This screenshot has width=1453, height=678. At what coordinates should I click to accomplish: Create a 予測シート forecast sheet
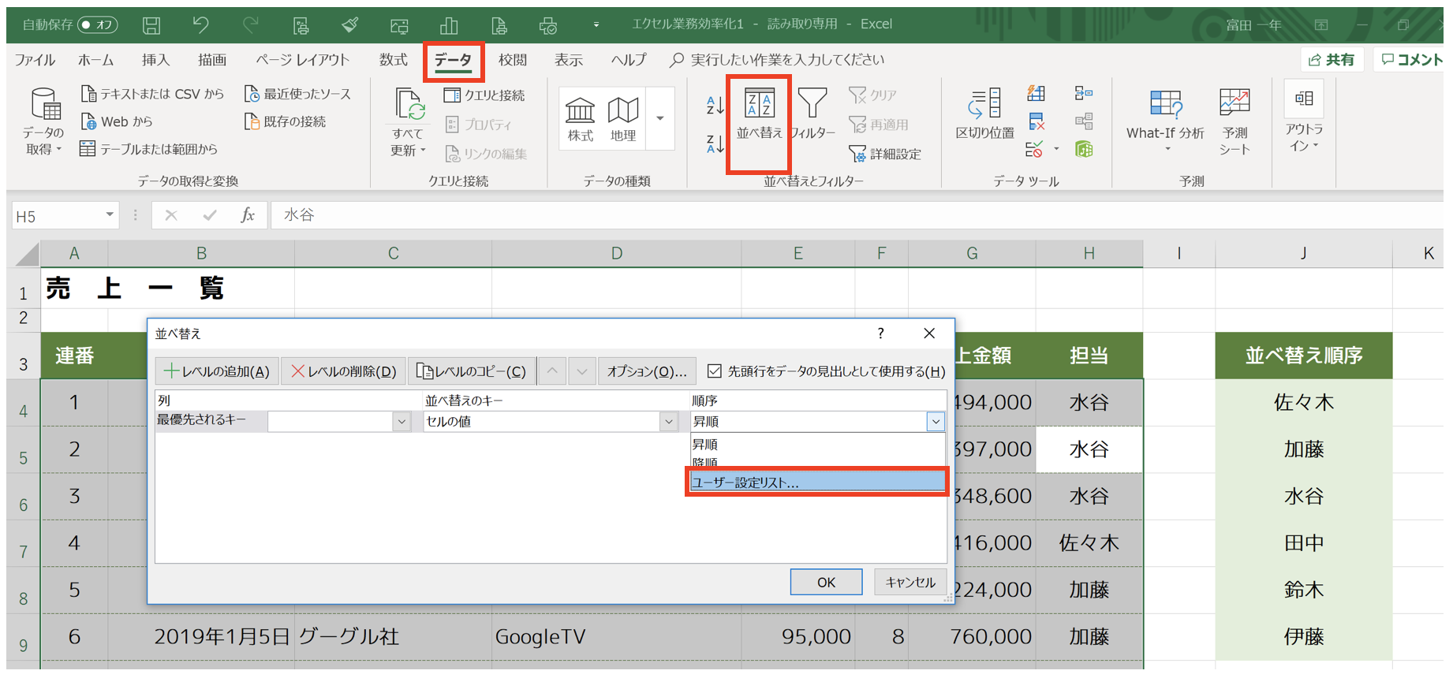pos(1234,121)
